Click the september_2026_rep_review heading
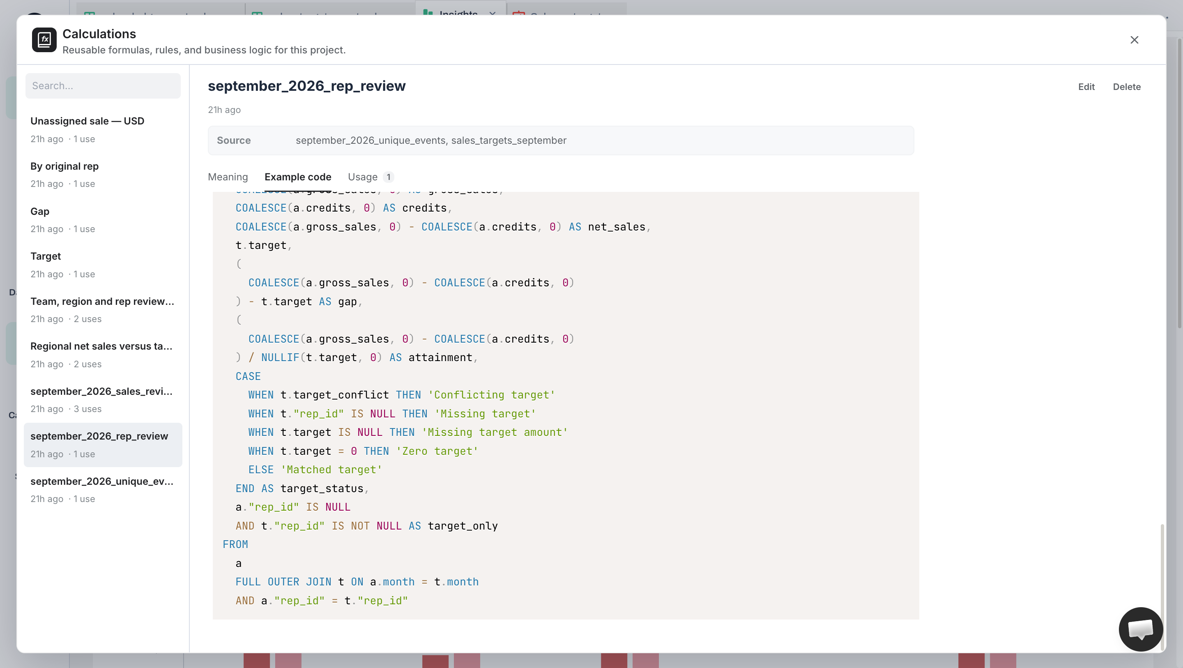The image size is (1183, 668). pos(307,86)
